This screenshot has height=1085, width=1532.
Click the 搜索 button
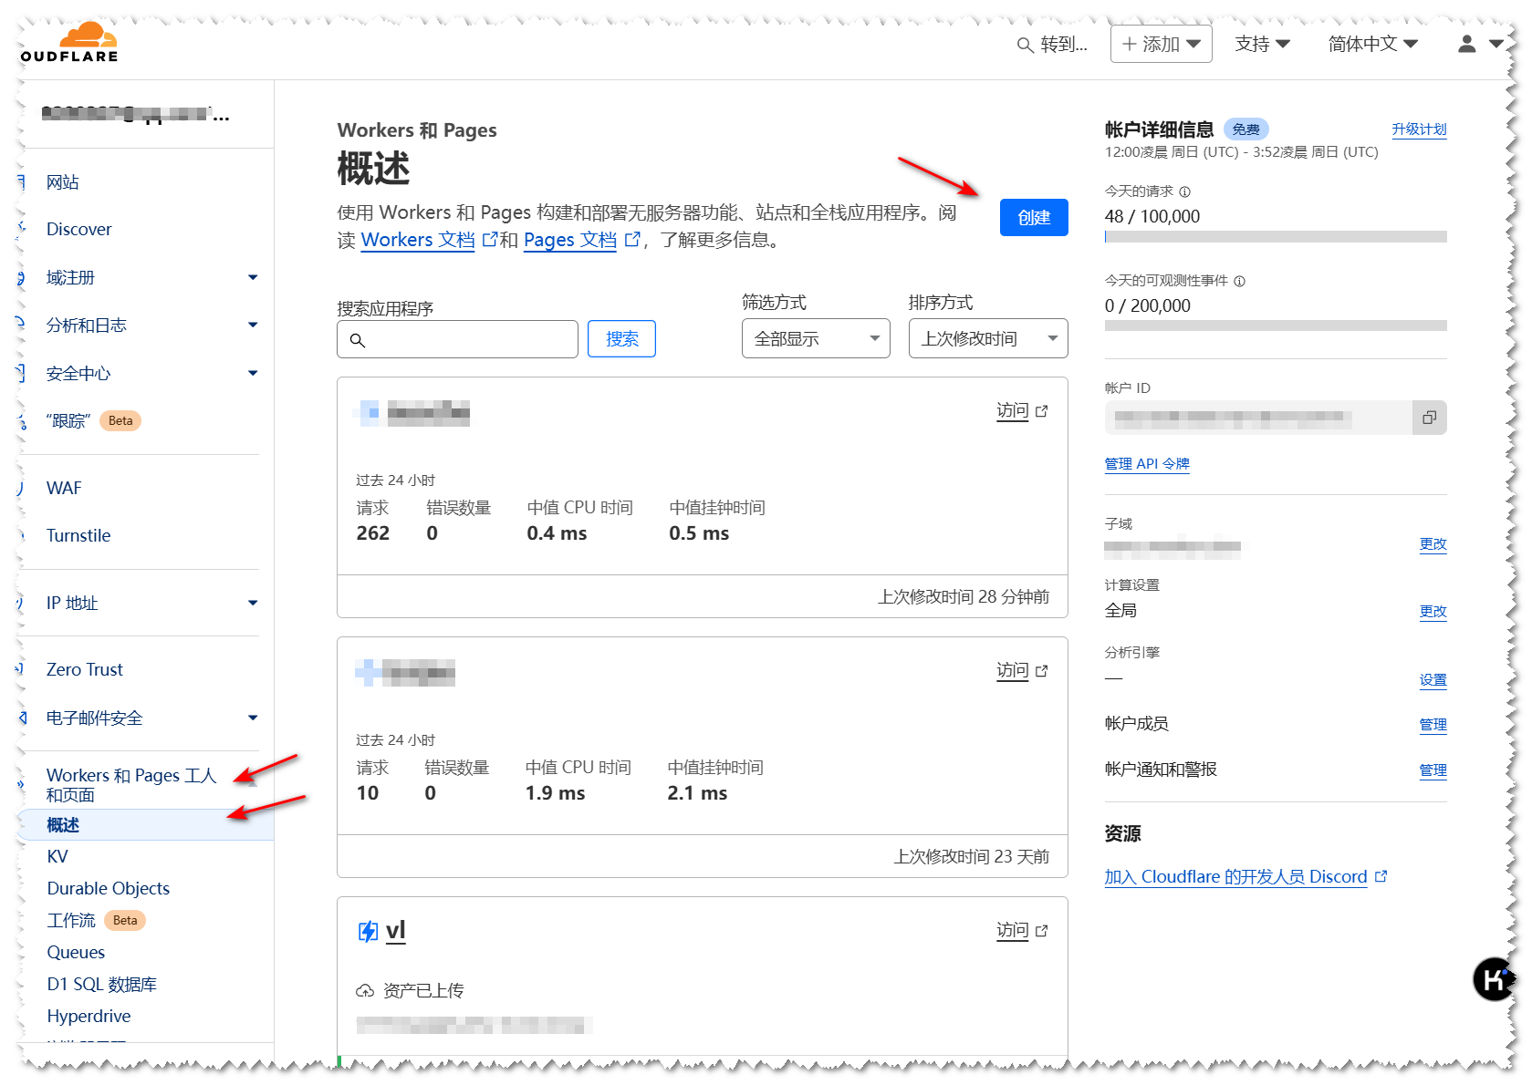pyautogui.click(x=621, y=338)
